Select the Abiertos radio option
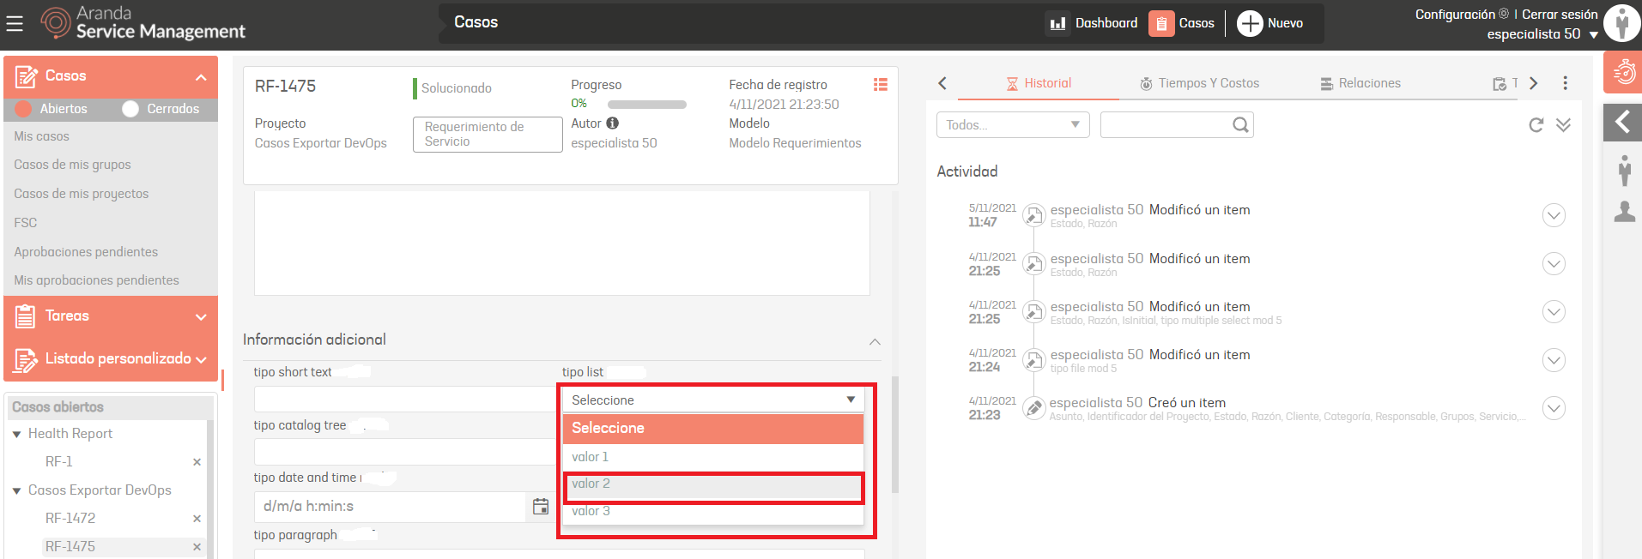Viewport: 1642px width, 559px height. point(23,109)
